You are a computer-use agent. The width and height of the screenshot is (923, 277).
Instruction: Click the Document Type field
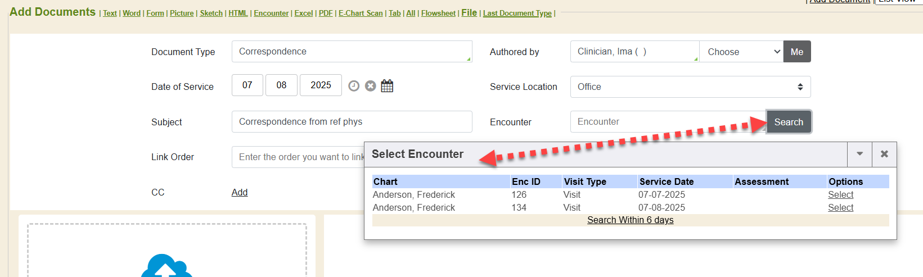coord(352,52)
